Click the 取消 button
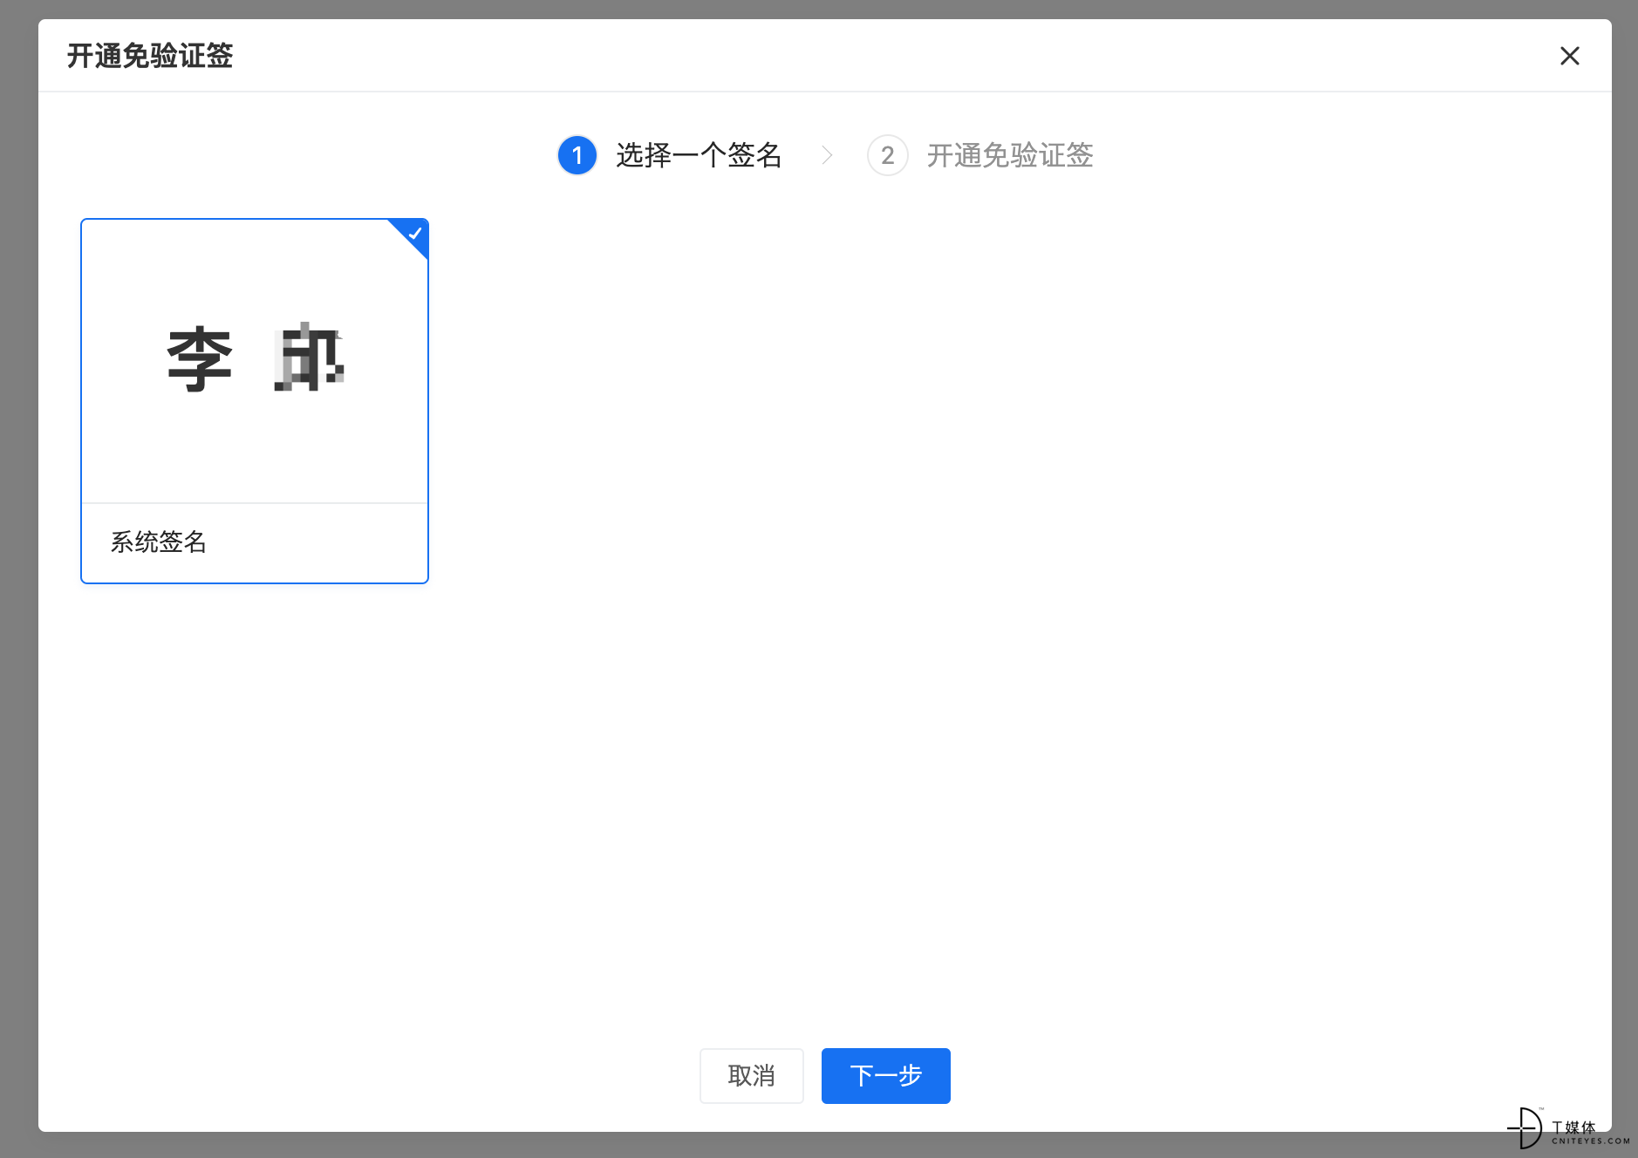The height and width of the screenshot is (1158, 1638). [x=751, y=1075]
